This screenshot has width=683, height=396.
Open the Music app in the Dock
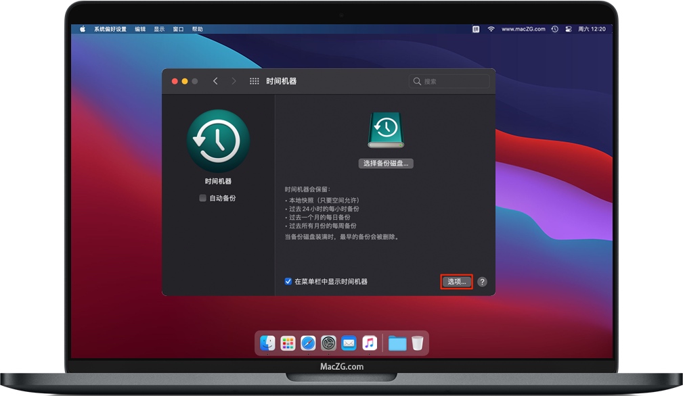[x=369, y=343]
